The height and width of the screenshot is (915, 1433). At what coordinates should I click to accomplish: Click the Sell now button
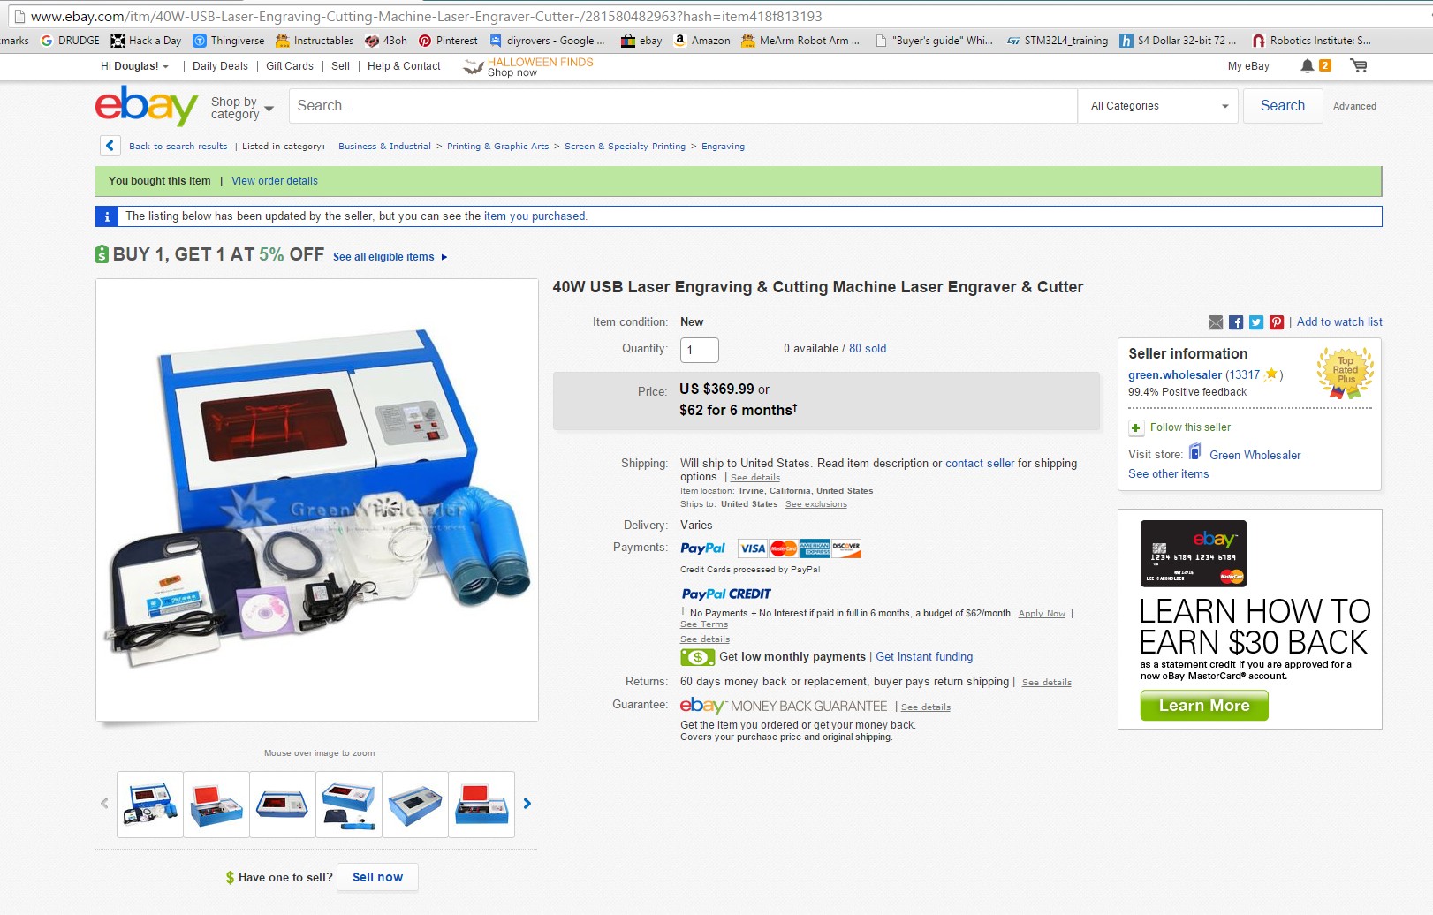pos(377,877)
